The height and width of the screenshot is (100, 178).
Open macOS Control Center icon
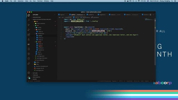175,1
